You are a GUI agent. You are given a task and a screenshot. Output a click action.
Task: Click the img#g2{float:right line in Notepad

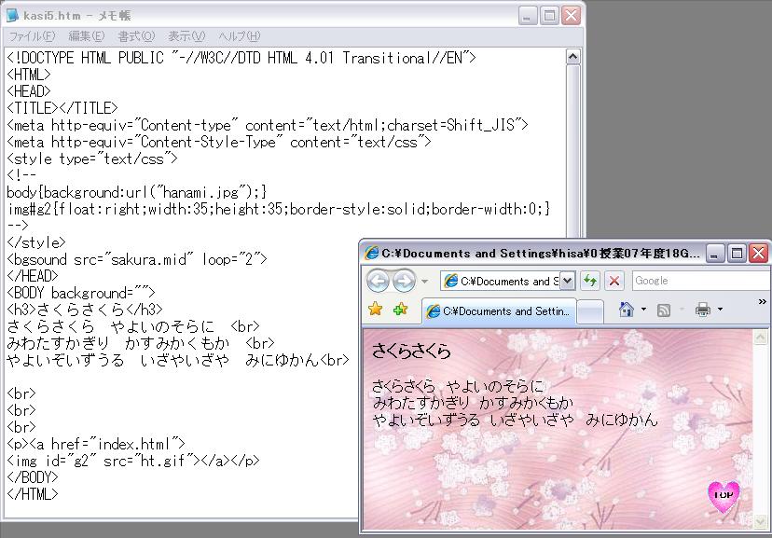click(279, 209)
